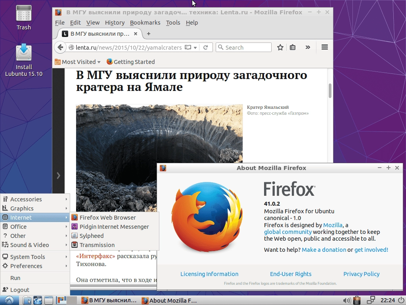The height and width of the screenshot is (305, 406).
Task: Expand the toolbar overflow chevron
Action: click(308, 48)
